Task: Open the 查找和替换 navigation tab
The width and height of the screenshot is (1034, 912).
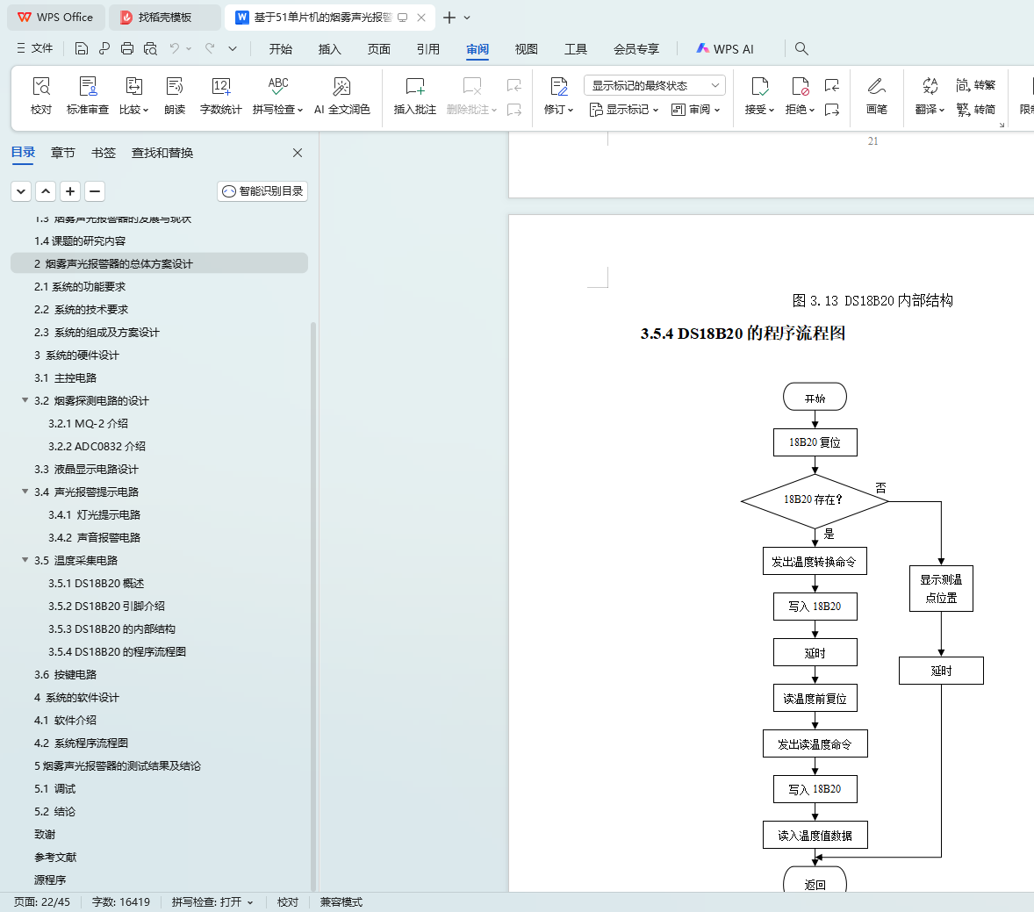Action: click(162, 153)
